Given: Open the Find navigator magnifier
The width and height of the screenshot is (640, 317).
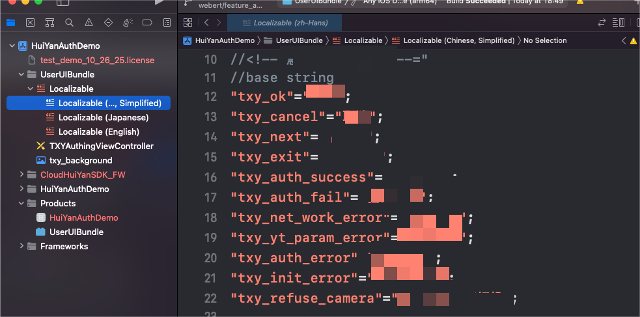Looking at the screenshot, I should (x=70, y=23).
